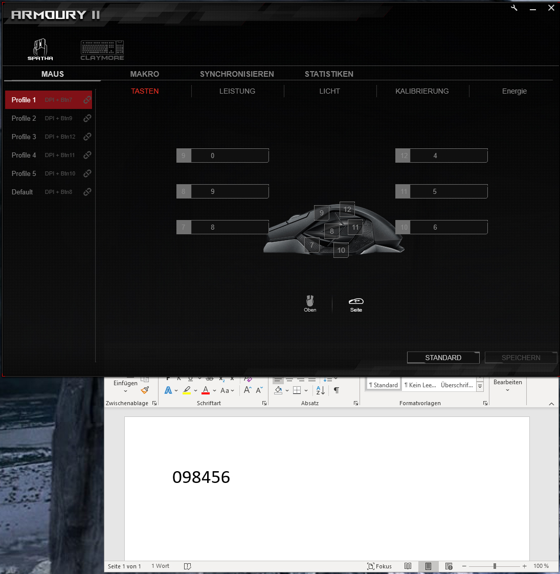Image resolution: width=560 pixels, height=574 pixels.
Task: Switch to the LICHT sub-tab
Action: pos(329,91)
